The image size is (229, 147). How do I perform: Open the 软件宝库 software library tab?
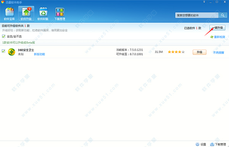click(x=10, y=14)
